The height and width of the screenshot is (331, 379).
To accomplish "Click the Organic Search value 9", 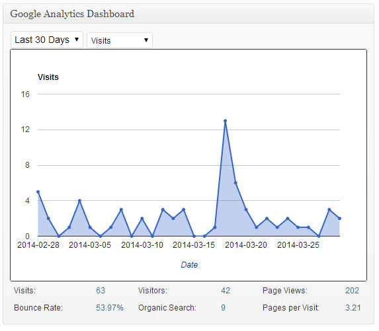I will click(224, 308).
